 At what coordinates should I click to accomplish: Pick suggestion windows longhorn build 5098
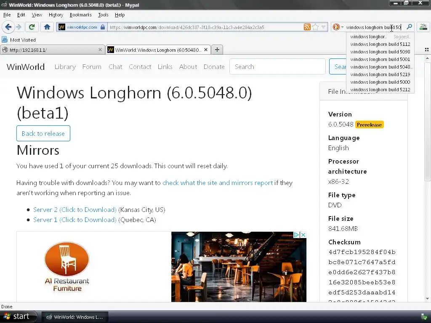point(380,52)
